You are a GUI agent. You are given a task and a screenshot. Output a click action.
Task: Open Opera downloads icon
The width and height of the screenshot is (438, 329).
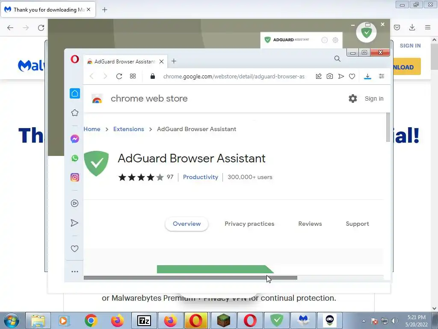(x=367, y=76)
